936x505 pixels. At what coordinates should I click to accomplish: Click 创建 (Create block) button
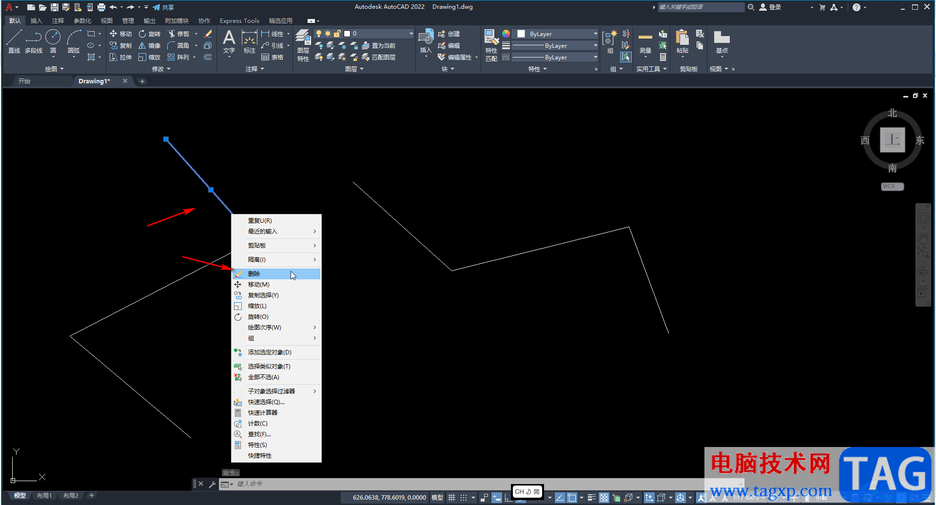click(x=449, y=34)
